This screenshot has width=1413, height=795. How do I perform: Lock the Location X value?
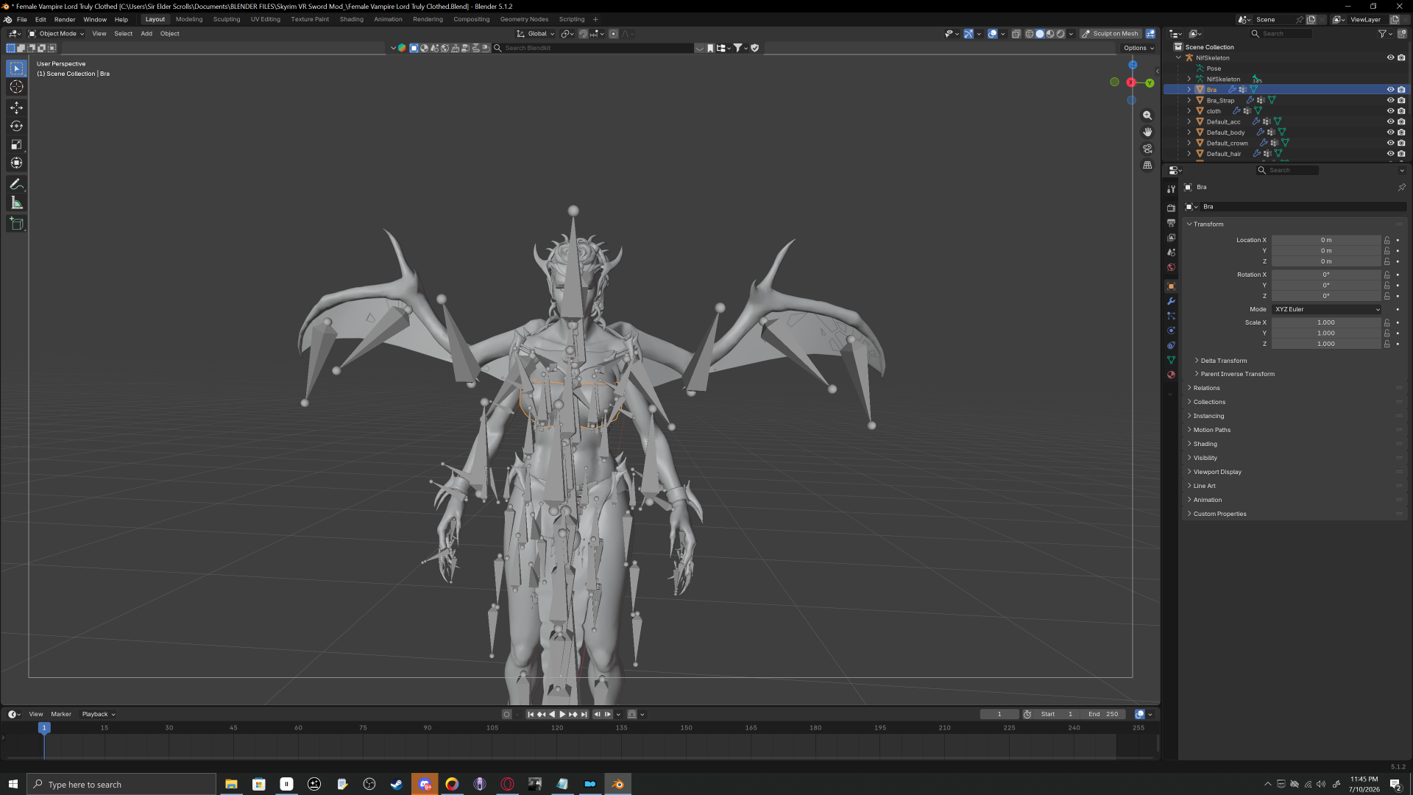(x=1387, y=240)
